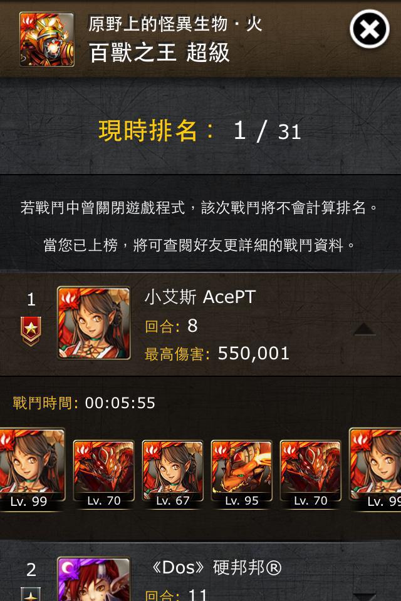Tap the 現時排名 1 / 31 ranking display

199,131
